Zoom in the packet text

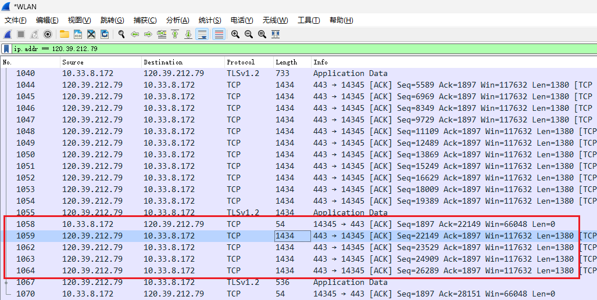pyautogui.click(x=235, y=34)
